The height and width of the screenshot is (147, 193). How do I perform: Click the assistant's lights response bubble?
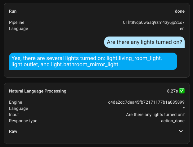point(93,61)
